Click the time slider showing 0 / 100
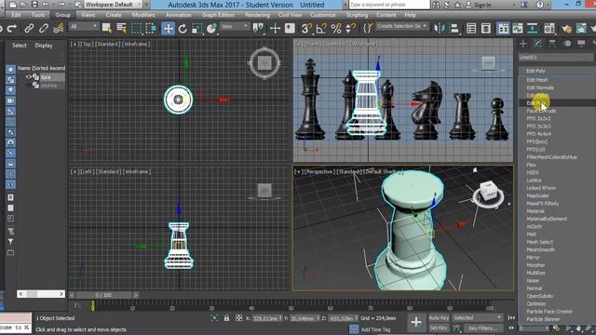Image resolution: width=596 pixels, height=335 pixels. pyautogui.click(x=103, y=295)
